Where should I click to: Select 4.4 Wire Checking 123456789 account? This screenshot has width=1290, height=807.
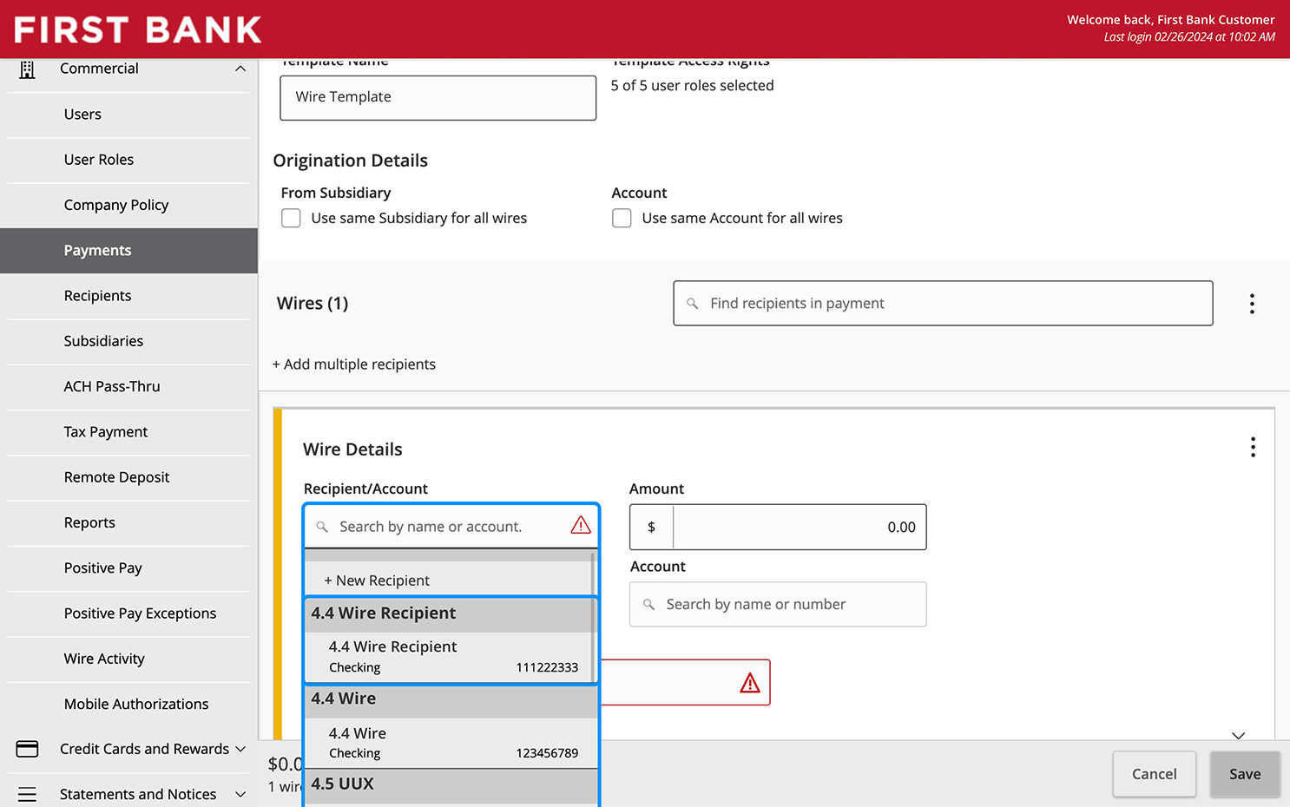click(x=451, y=743)
